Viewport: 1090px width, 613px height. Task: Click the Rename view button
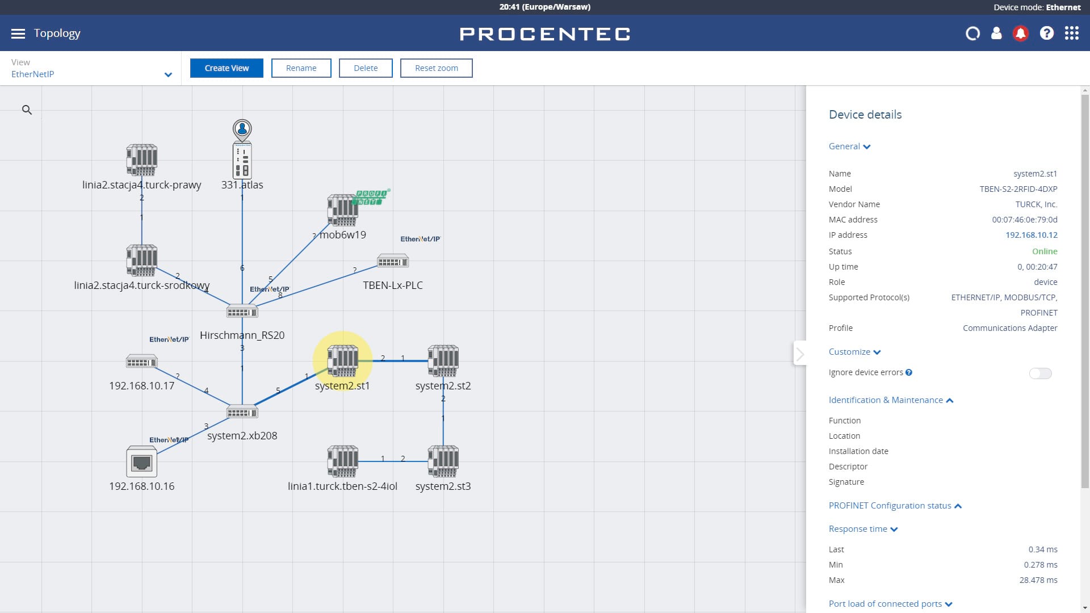point(301,68)
